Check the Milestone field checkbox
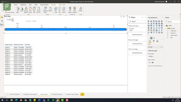 pos(168,33)
